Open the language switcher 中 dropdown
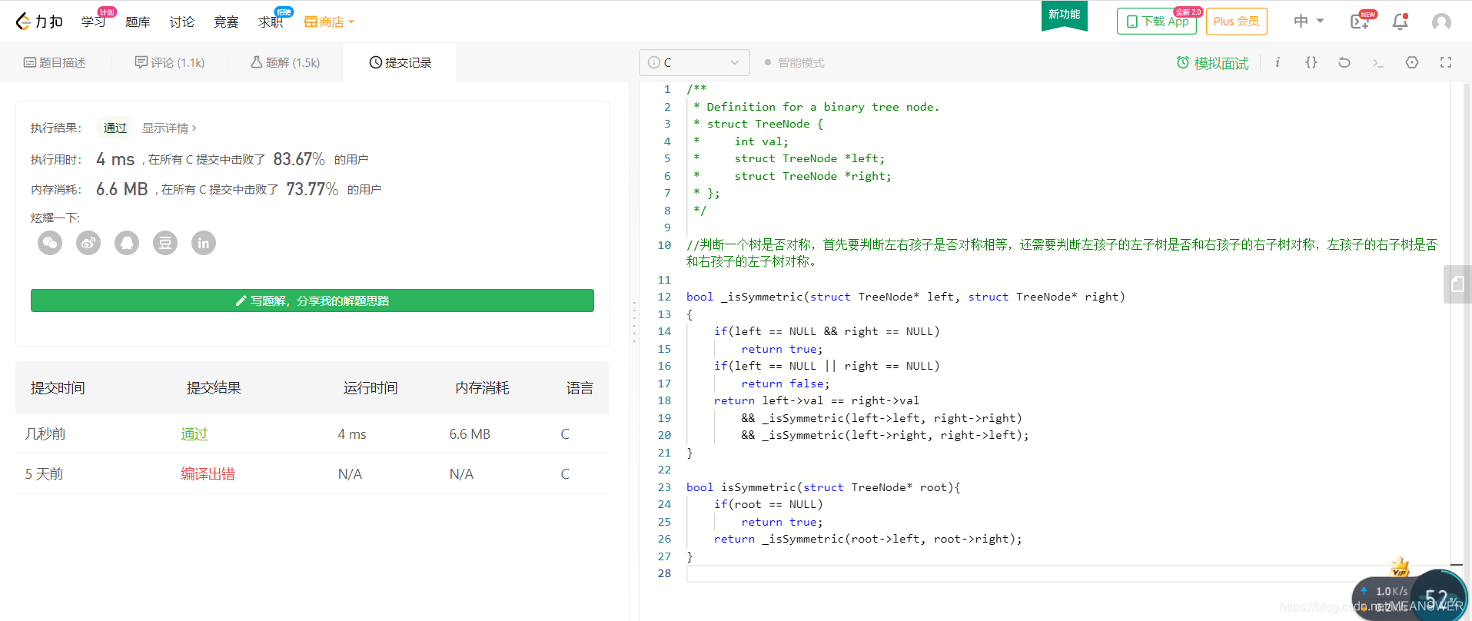This screenshot has height=621, width=1472. [1308, 22]
